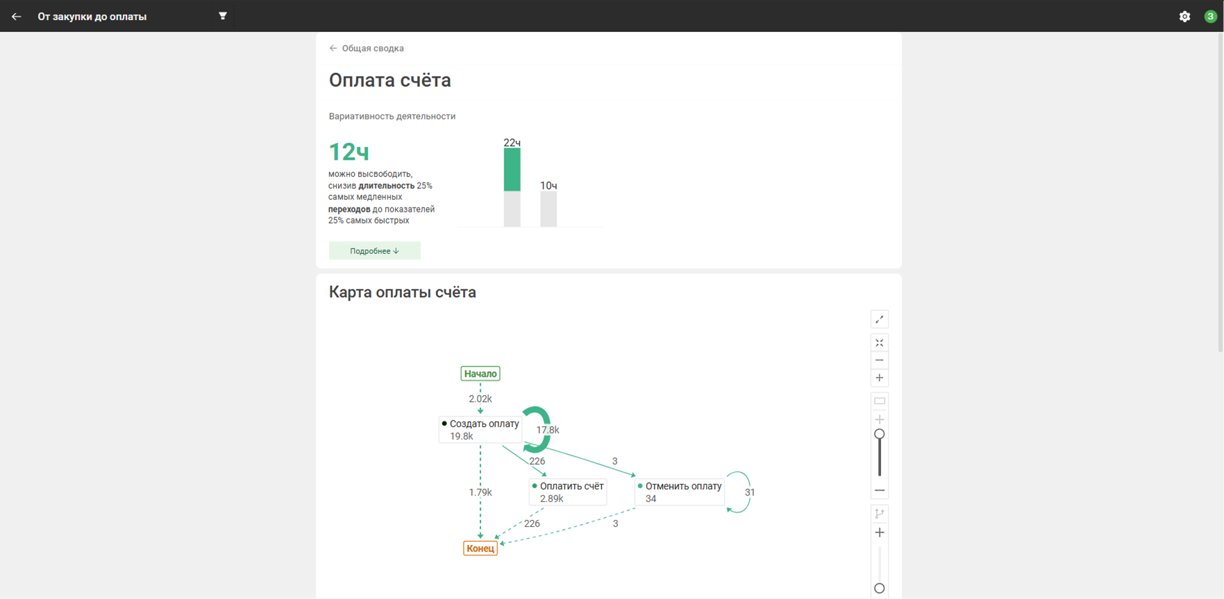Select the Оплатить счёт node
The image size is (1224, 599).
[x=568, y=492]
